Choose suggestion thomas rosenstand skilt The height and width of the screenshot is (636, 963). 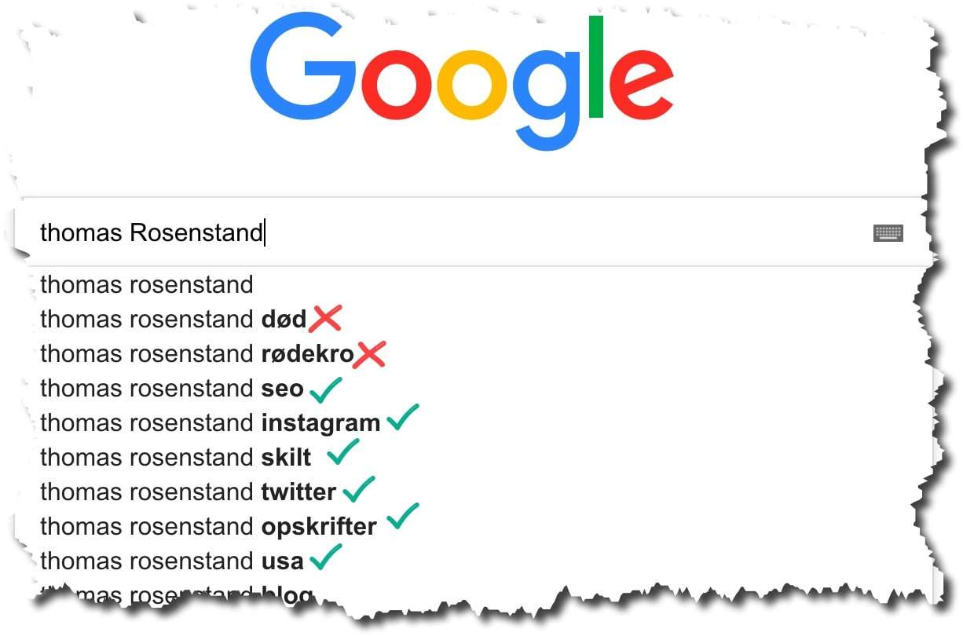coord(176,458)
